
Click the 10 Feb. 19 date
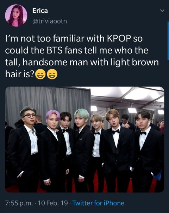coord(53,203)
